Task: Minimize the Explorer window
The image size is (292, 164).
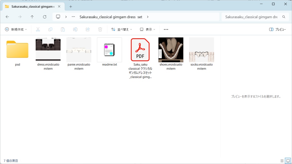Action: tap(261, 4)
